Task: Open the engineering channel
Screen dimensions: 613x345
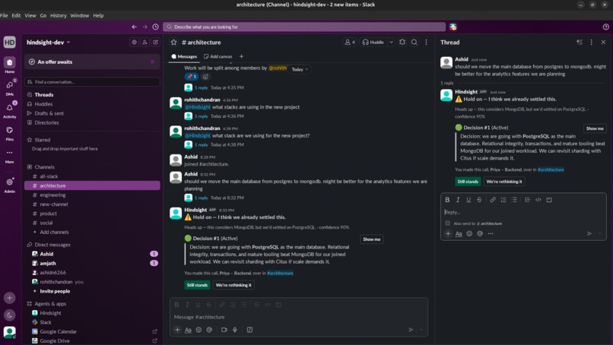Action: point(92,195)
